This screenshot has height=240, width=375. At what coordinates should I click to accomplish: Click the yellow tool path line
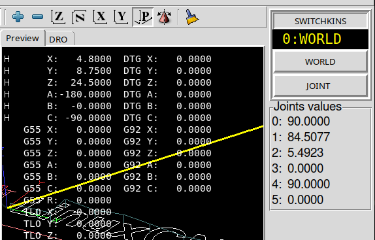pos(135,167)
